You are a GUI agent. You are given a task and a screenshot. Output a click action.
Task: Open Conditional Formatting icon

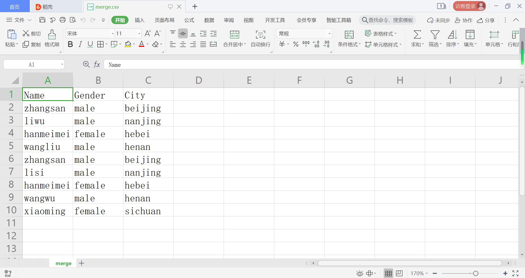(349, 35)
